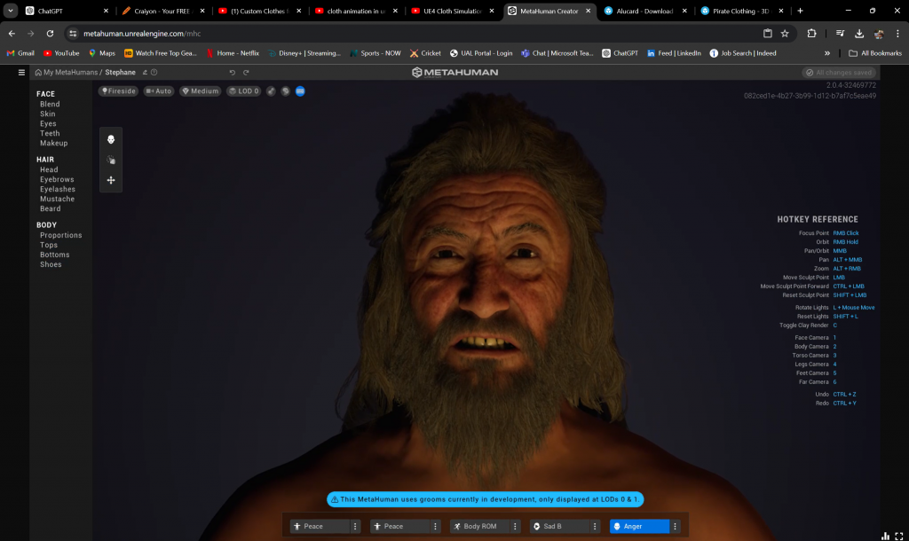Open the Beard section

pos(51,208)
